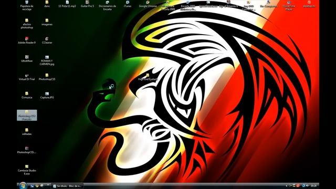This screenshot has width=336, height=189.
Task: Select the danc folder on desktop
Action: pos(47,4)
